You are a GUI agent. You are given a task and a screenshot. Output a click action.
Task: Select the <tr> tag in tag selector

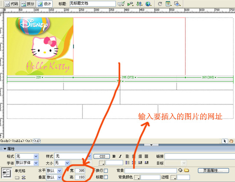[x=29, y=141]
